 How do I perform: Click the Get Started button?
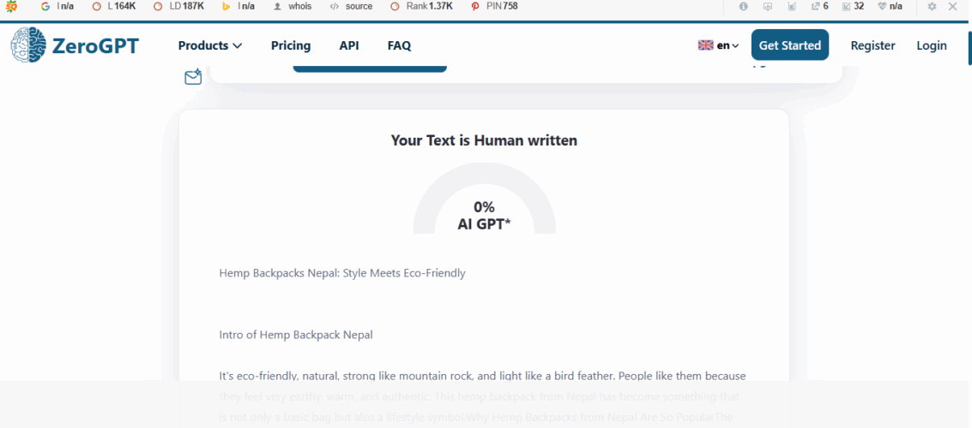point(790,45)
